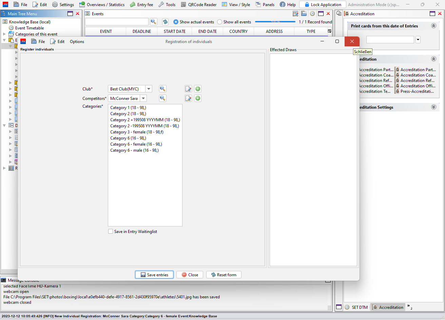Click the search icon next to Club field
Viewport: 445px width, 320px height.
pyautogui.click(x=163, y=89)
